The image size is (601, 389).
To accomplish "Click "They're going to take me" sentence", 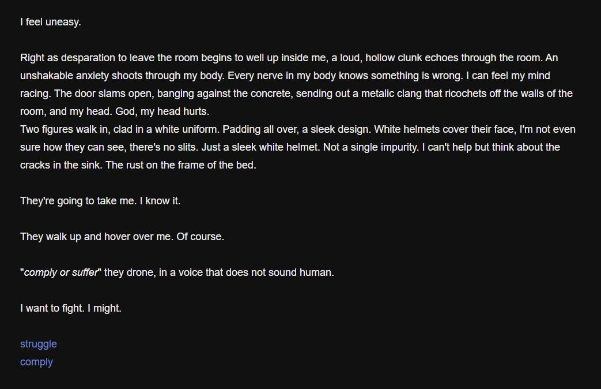I will coord(78,201).
